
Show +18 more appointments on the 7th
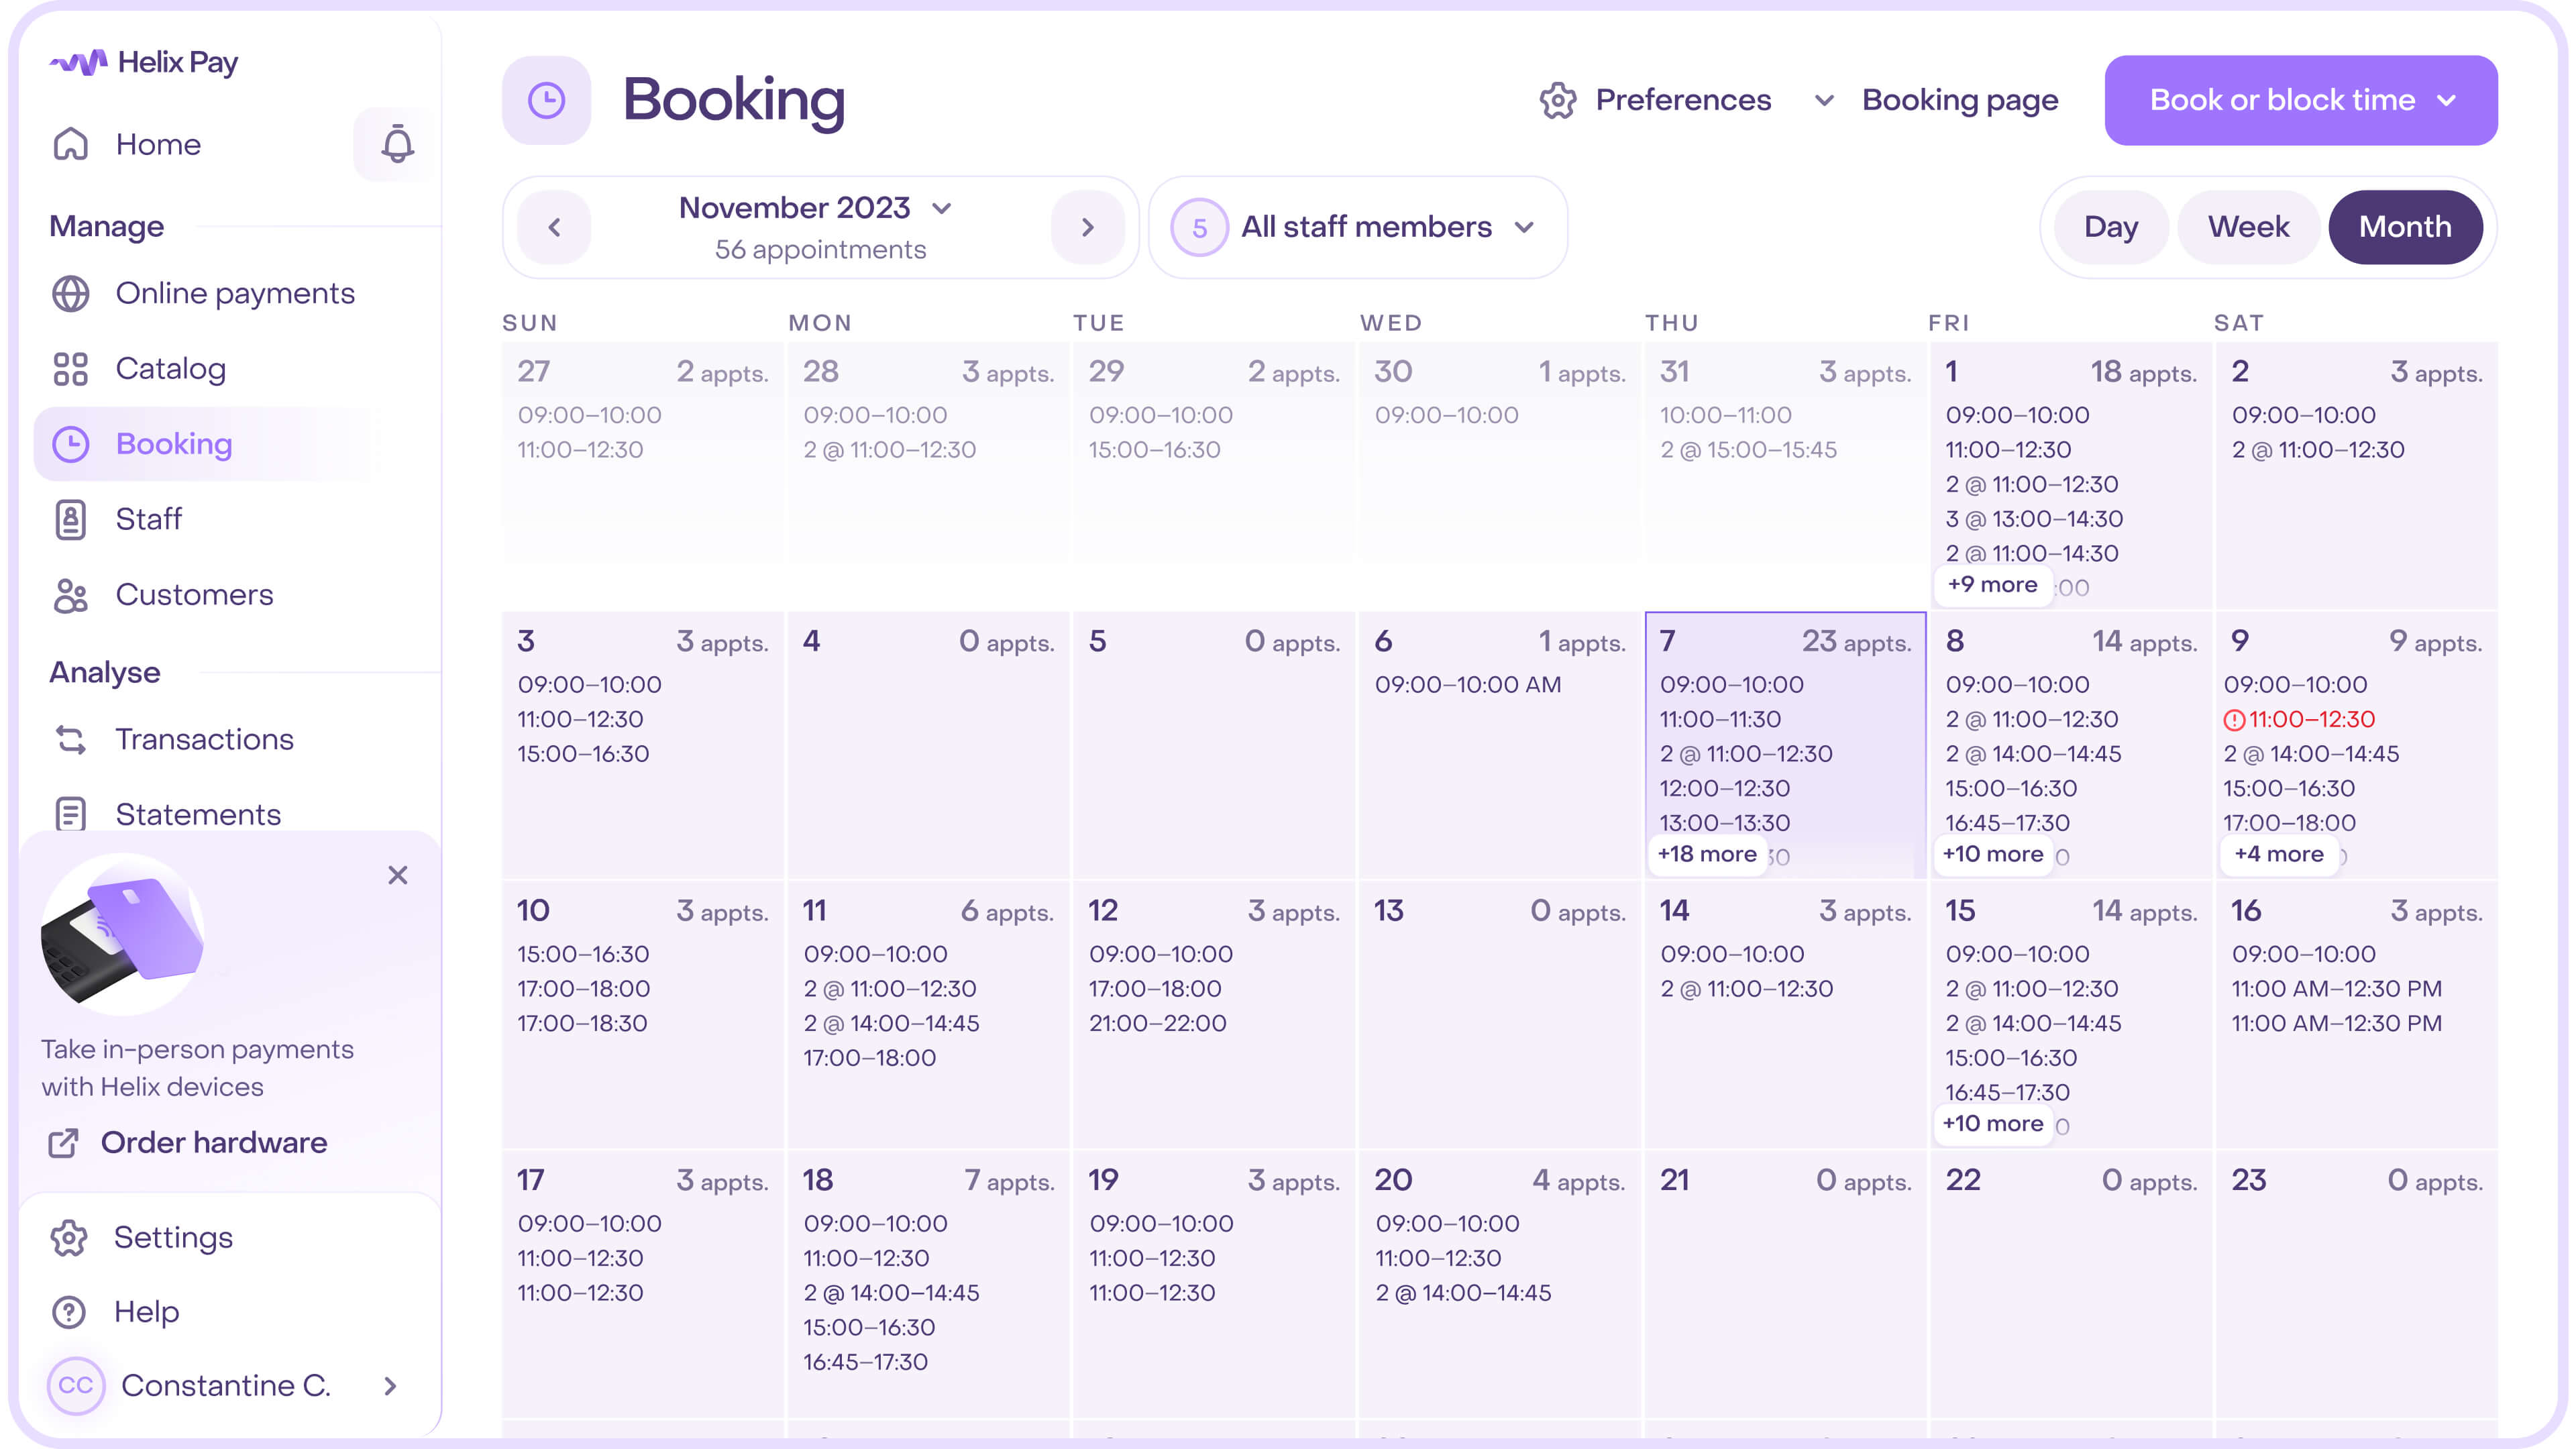1707,854
